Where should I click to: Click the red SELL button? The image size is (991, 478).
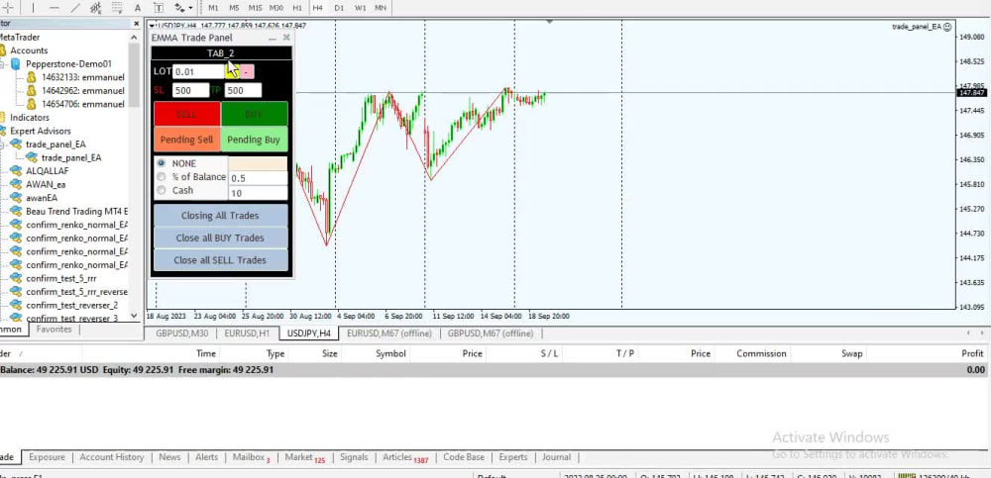coord(187,114)
